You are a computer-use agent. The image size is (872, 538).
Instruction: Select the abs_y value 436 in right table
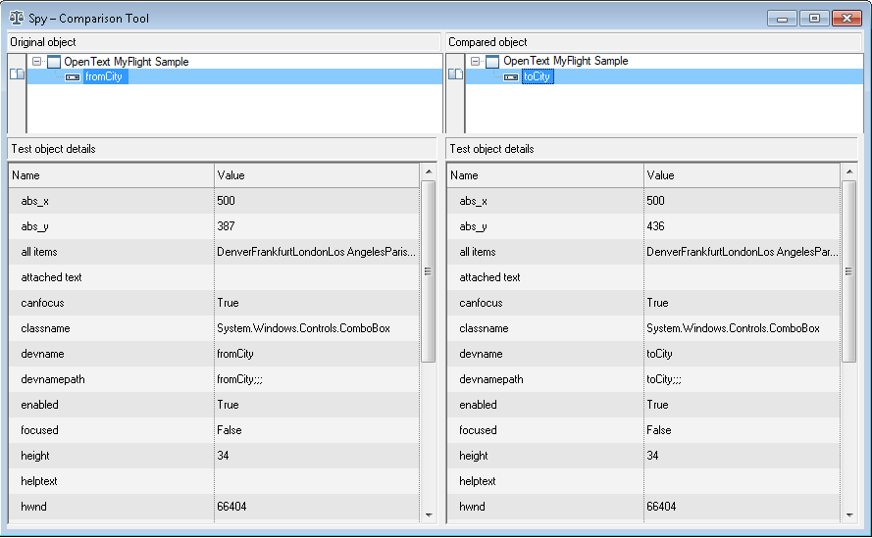click(655, 226)
